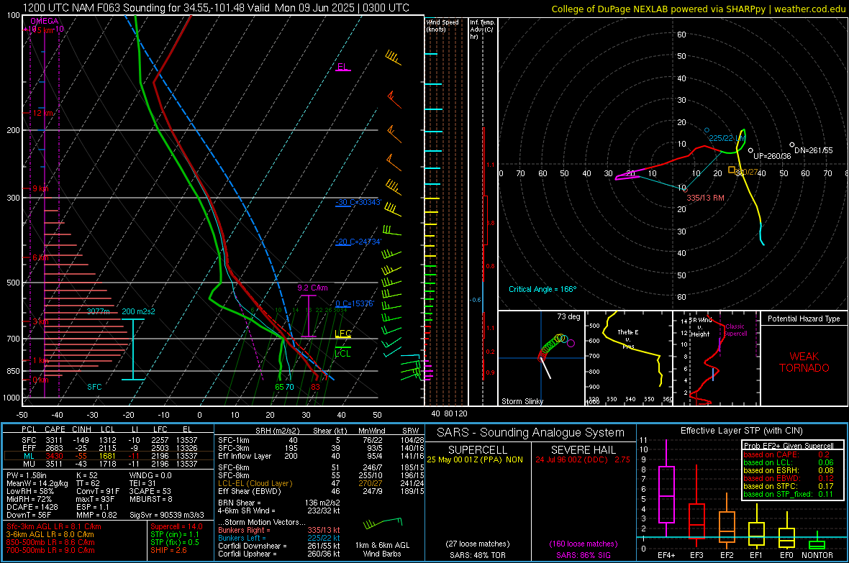Click the SFC parcel CAPE value 3311
This screenshot has width=849, height=563.
coord(54,440)
